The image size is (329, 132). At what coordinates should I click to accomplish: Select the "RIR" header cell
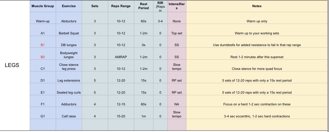(160, 6)
